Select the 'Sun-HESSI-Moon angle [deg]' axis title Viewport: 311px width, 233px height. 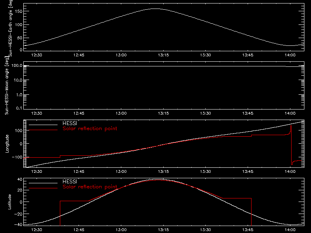pyautogui.click(x=7, y=85)
